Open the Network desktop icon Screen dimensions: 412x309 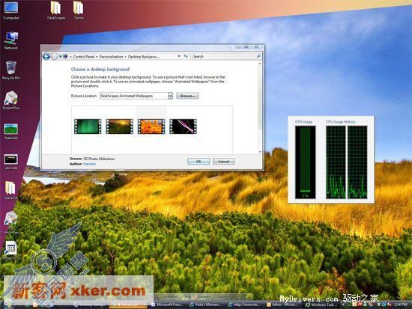[11, 40]
